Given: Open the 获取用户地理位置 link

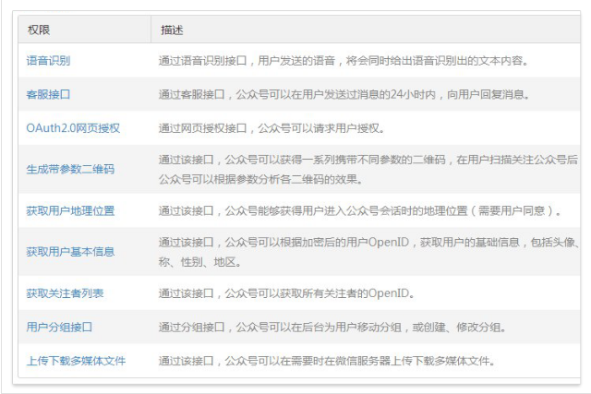Looking at the screenshot, I should 70,210.
